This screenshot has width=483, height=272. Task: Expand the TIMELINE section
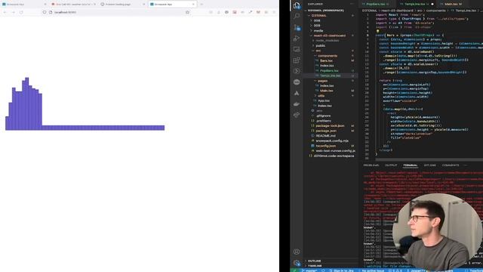click(330, 265)
